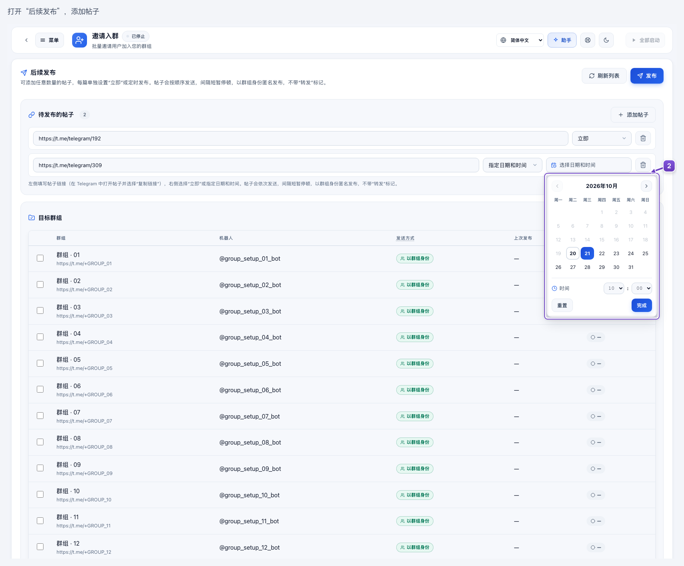Image resolution: width=684 pixels, height=566 pixels.
Task: Open 指定日期和时间 dropdown
Action: point(512,165)
